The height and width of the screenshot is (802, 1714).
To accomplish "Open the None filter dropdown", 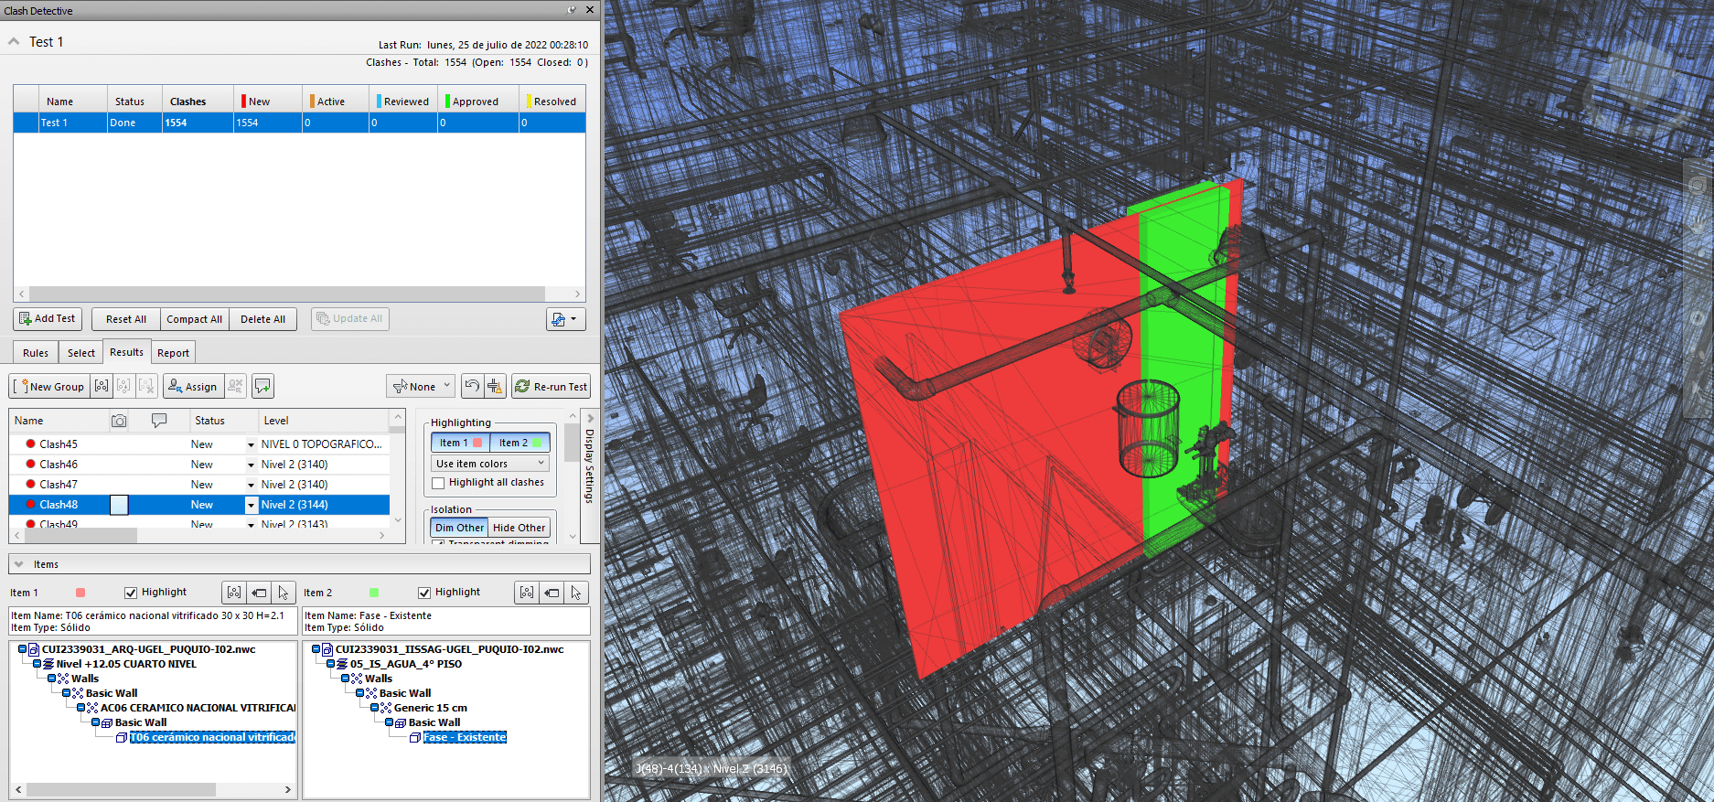I will coord(421,387).
